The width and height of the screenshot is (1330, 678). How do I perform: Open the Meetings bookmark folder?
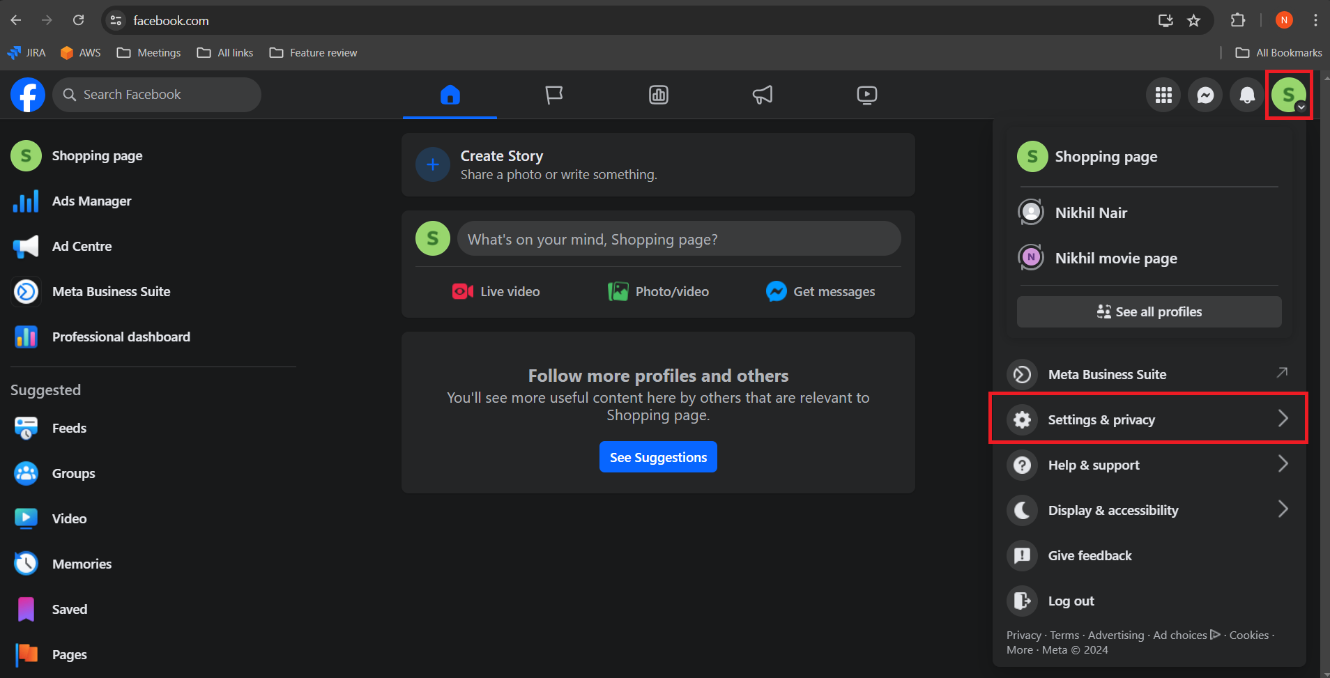point(148,53)
